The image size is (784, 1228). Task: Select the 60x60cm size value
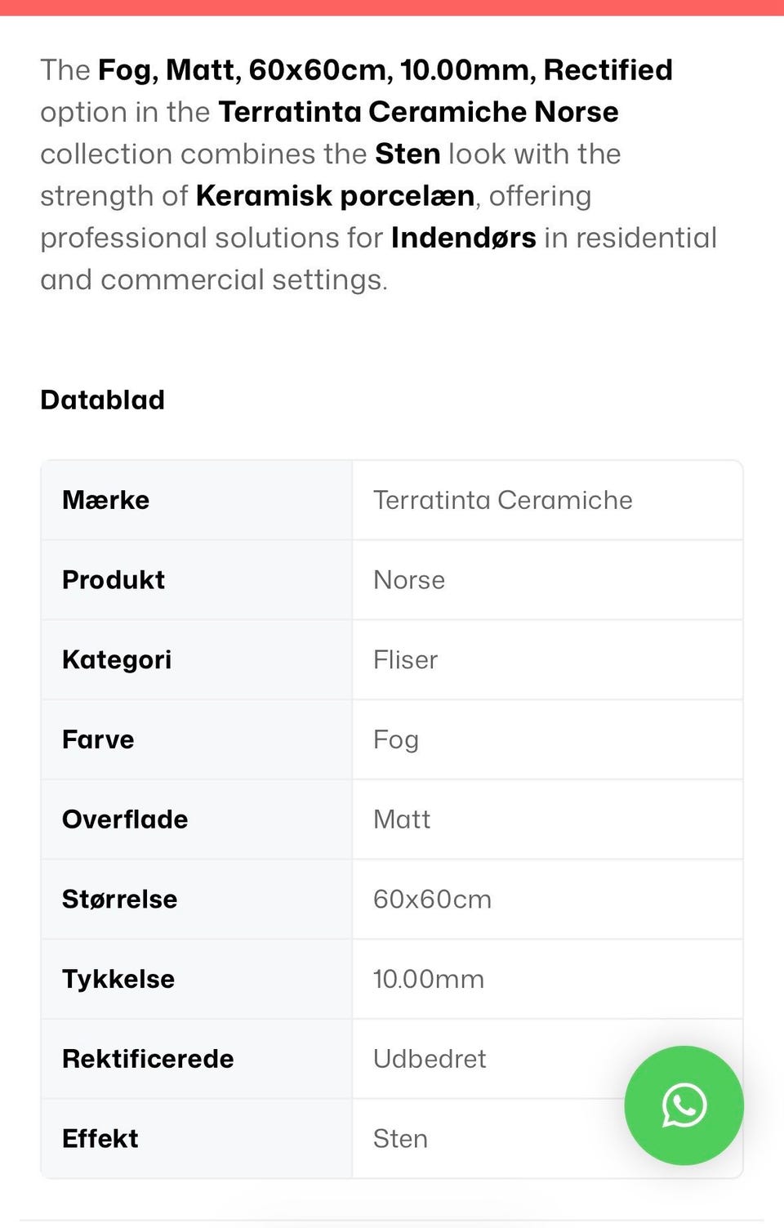pyautogui.click(x=432, y=899)
